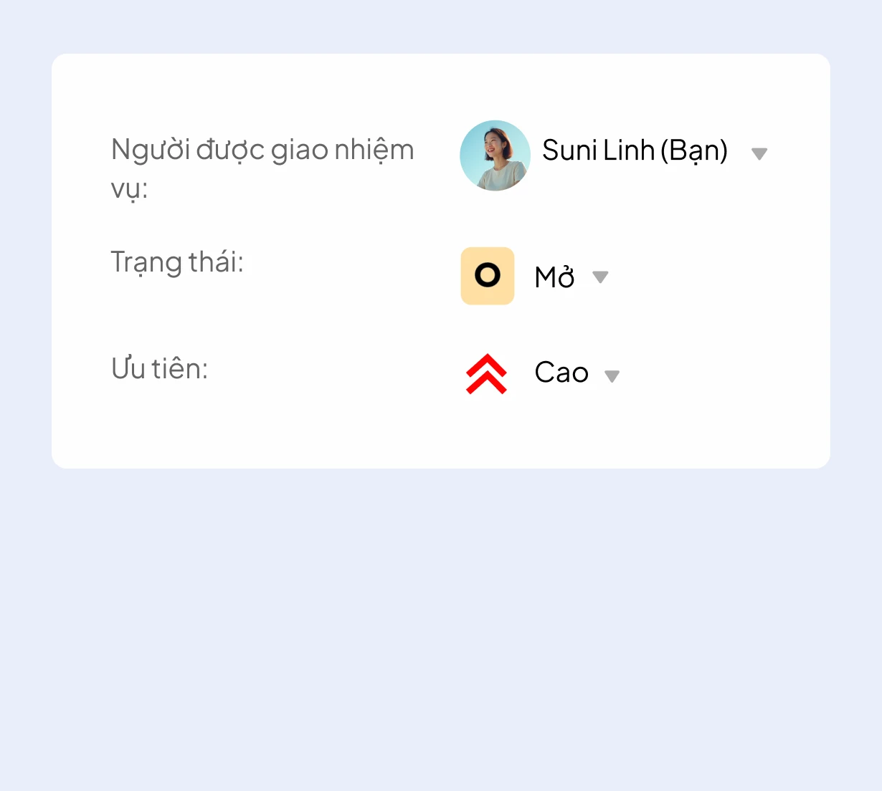This screenshot has height=791, width=882.
Task: Click the red high-priority chevrons icon
Action: (x=486, y=373)
